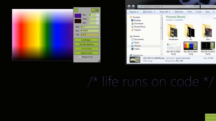Click E-mail in the Explorer toolbar
This screenshot has width=216, height=121.
point(199,12)
